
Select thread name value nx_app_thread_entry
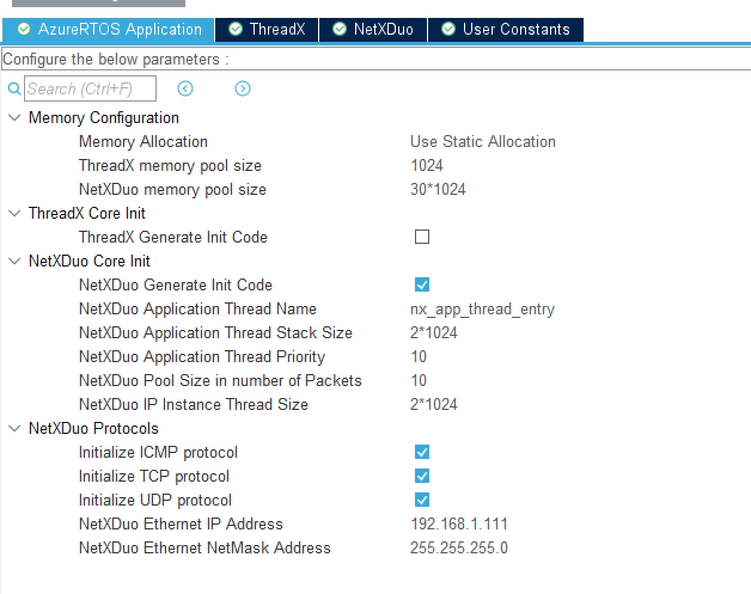(483, 309)
